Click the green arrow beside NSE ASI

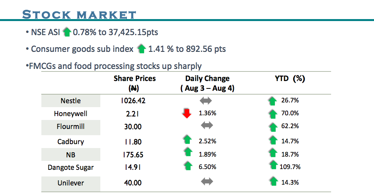67,32
